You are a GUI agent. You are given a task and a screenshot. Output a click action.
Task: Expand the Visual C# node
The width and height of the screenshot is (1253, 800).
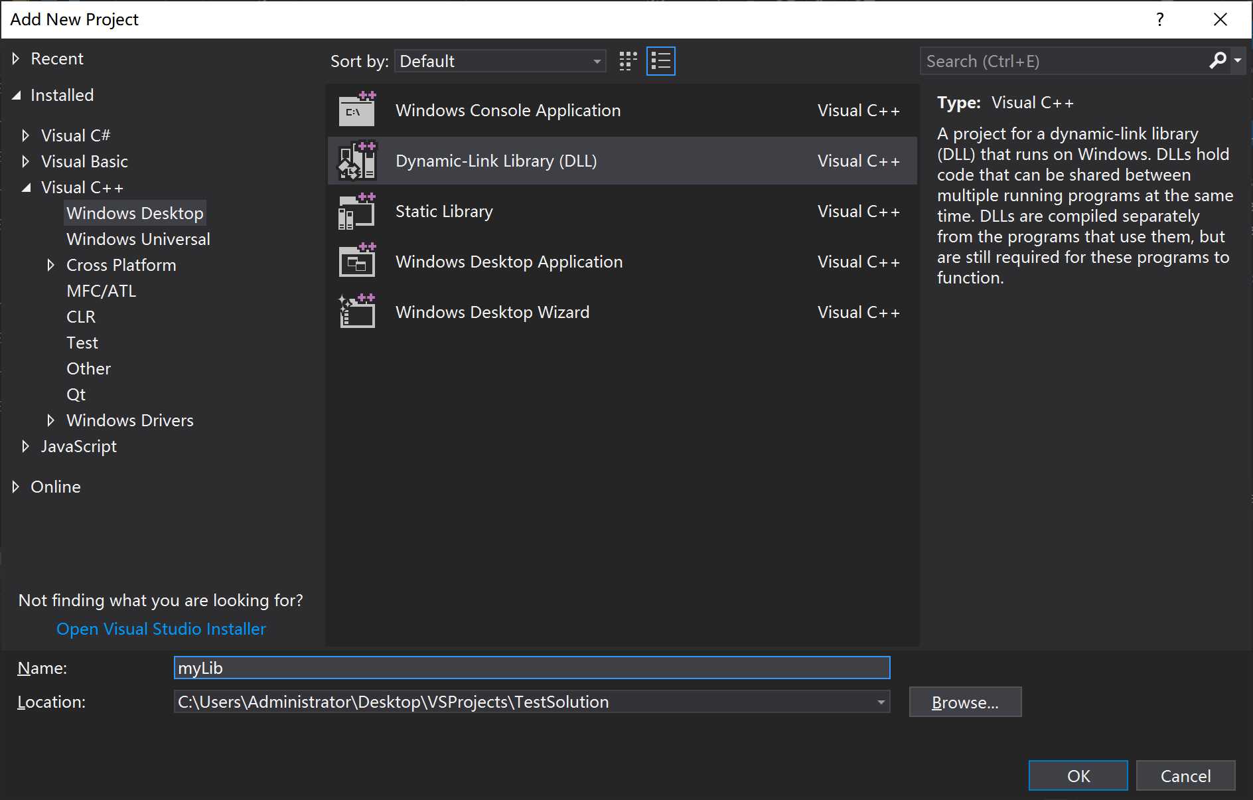25,135
